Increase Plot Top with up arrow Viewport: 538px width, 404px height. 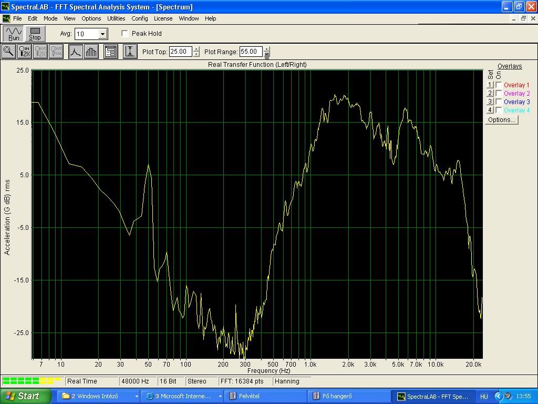196,49
